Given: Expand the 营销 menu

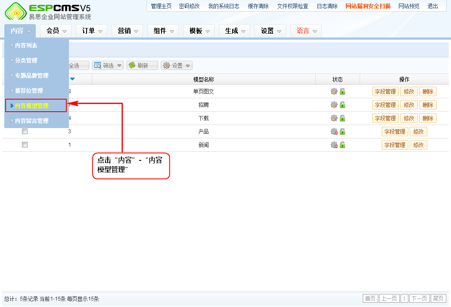Looking at the screenshot, I should [128, 31].
